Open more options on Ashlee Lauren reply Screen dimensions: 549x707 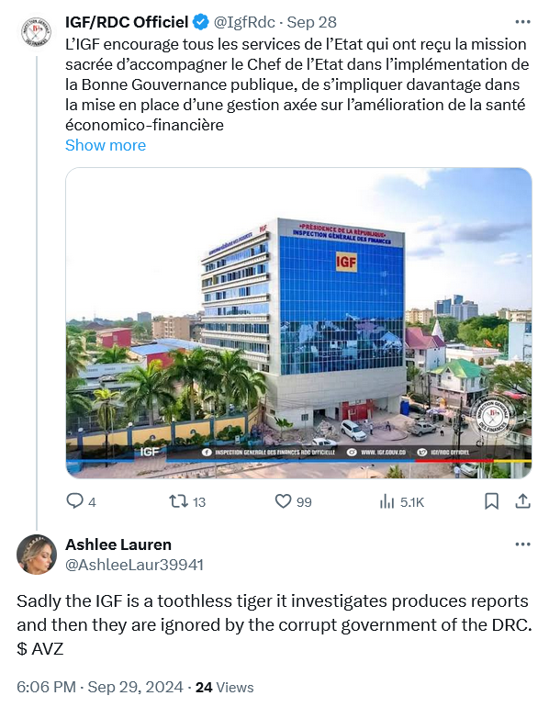522,544
